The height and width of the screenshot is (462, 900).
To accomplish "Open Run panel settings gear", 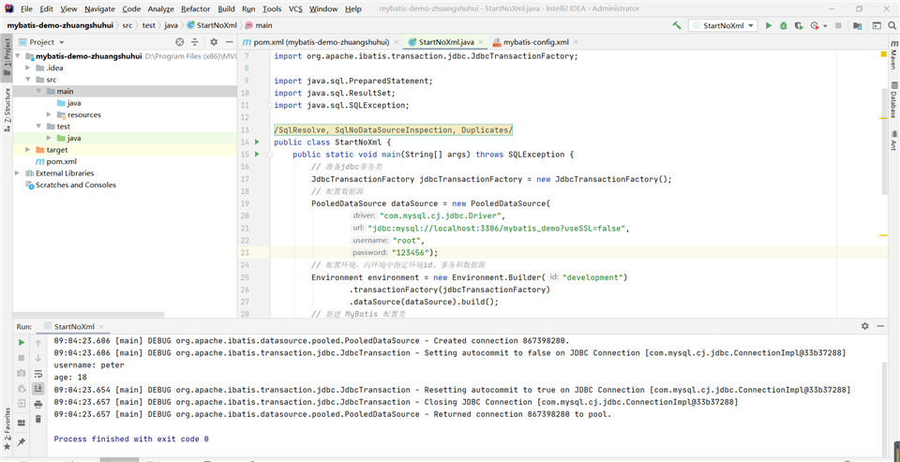I will (865, 326).
